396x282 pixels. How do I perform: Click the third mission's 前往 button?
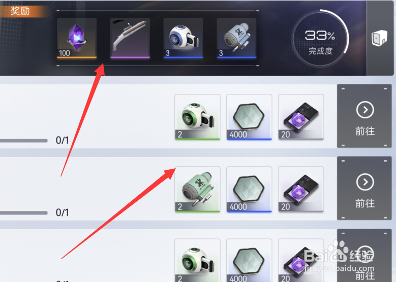(x=364, y=256)
